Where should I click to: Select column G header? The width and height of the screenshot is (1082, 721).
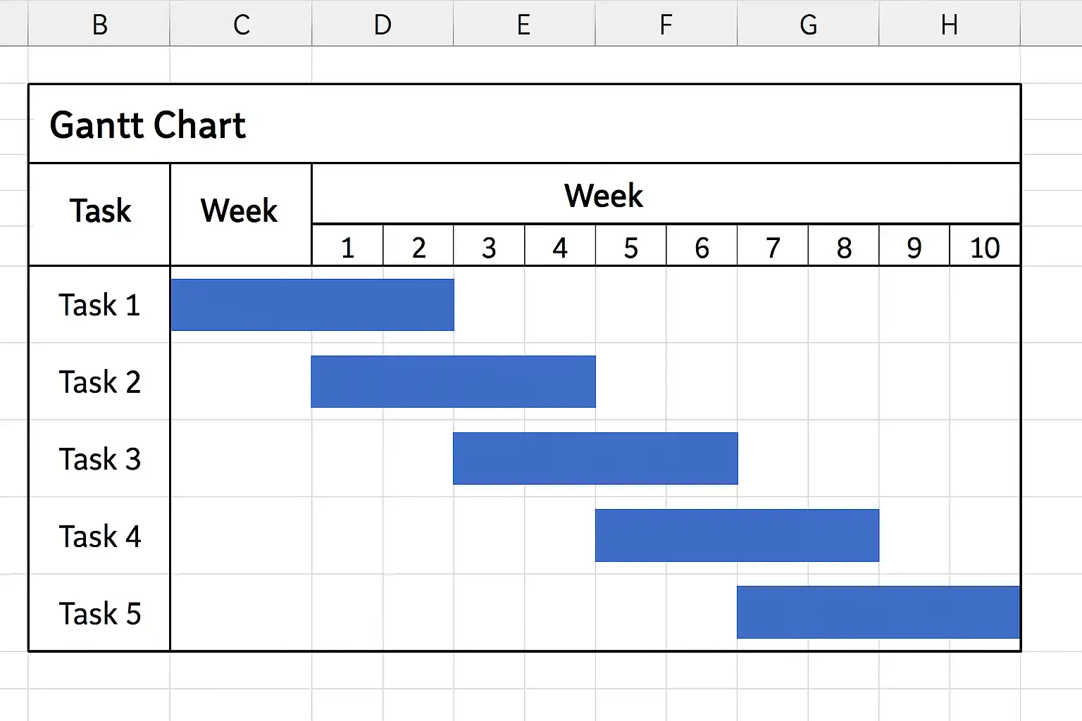click(808, 23)
